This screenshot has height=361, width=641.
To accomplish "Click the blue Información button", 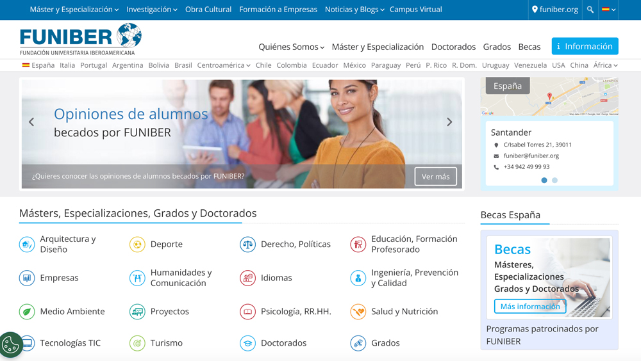I will point(585,46).
